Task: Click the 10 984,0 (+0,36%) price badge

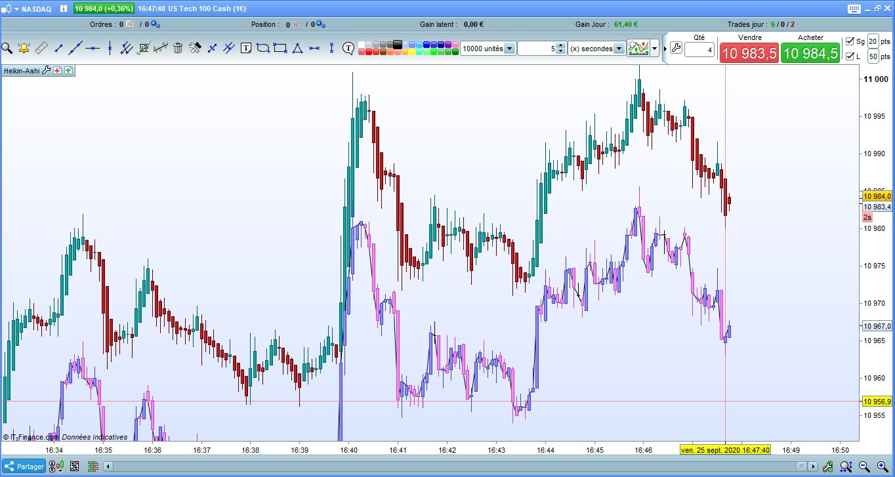Action: 104,9
